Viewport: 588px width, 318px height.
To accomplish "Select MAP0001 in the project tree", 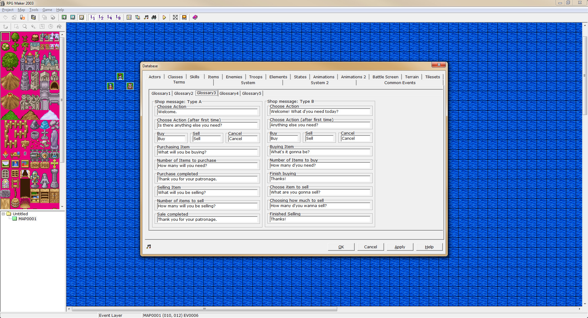I will (x=28, y=219).
